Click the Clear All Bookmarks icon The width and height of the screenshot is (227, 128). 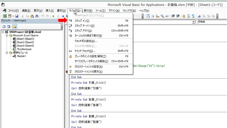coord(213,16)
